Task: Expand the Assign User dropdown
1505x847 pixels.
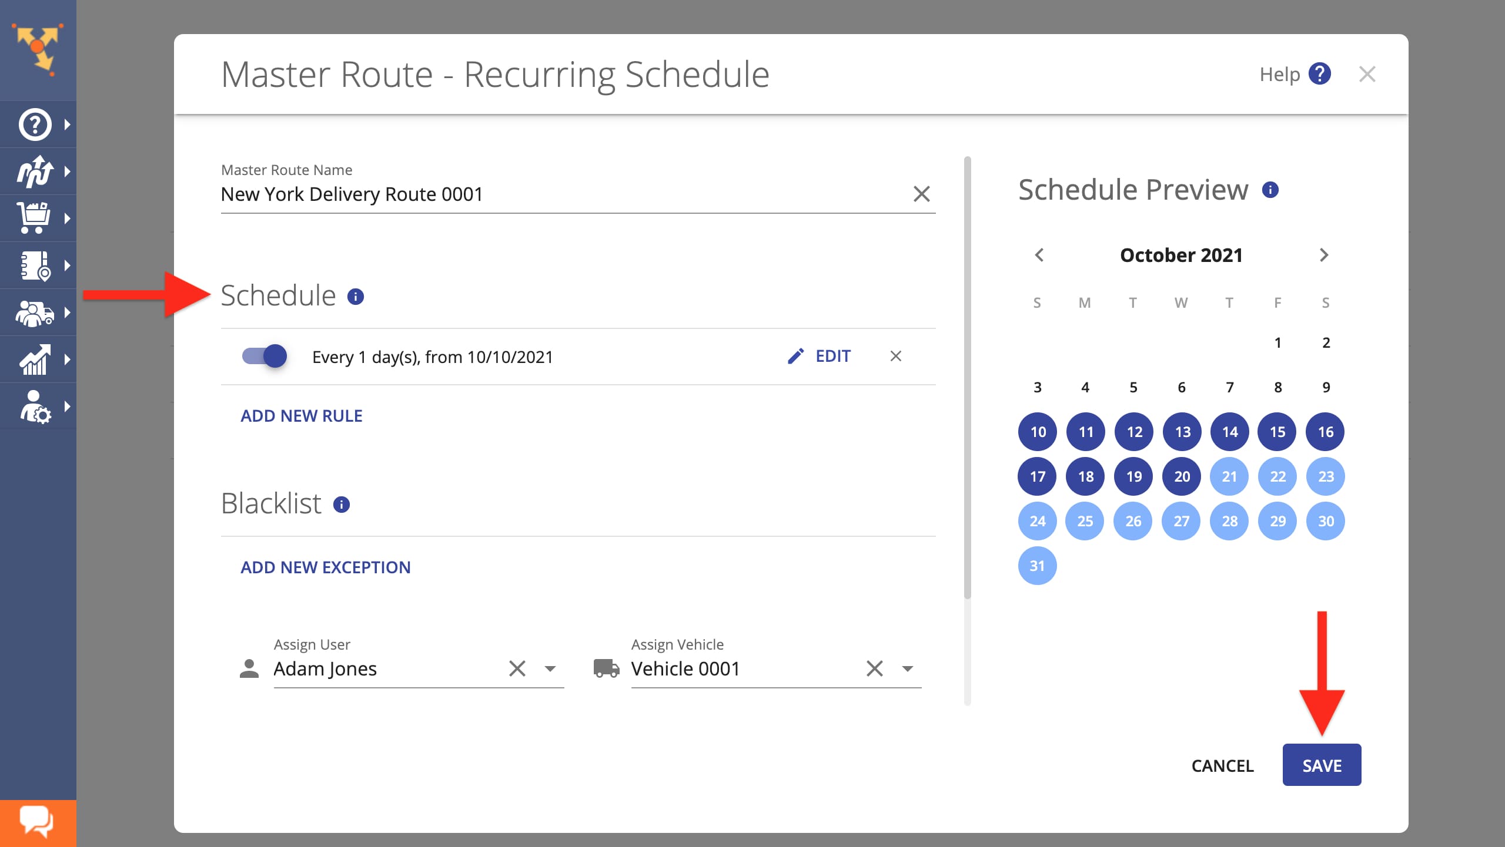Action: [550, 668]
